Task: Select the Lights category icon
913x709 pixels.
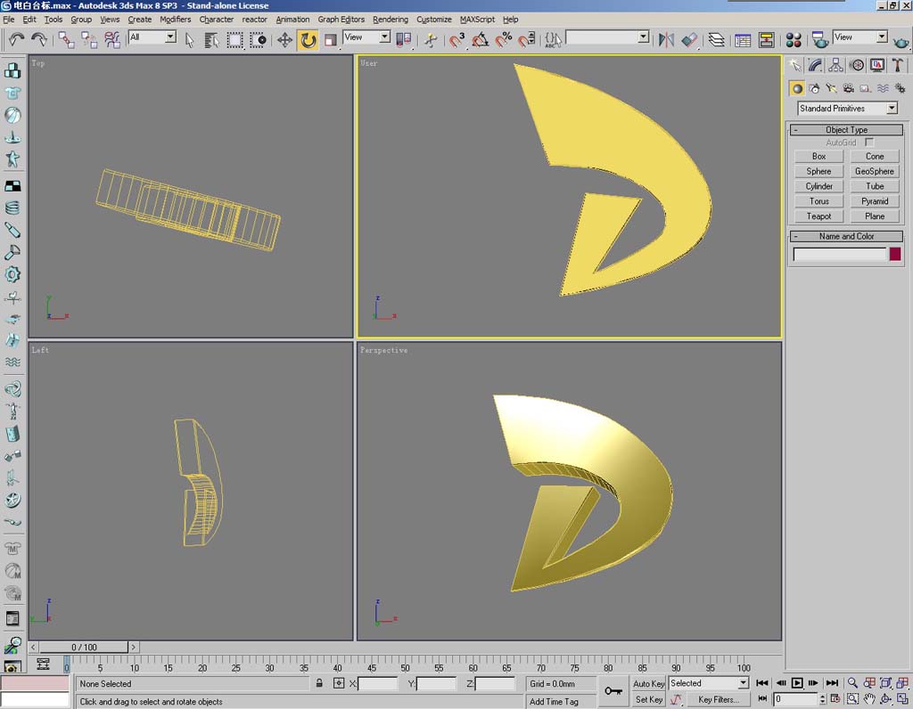Action: [831, 88]
